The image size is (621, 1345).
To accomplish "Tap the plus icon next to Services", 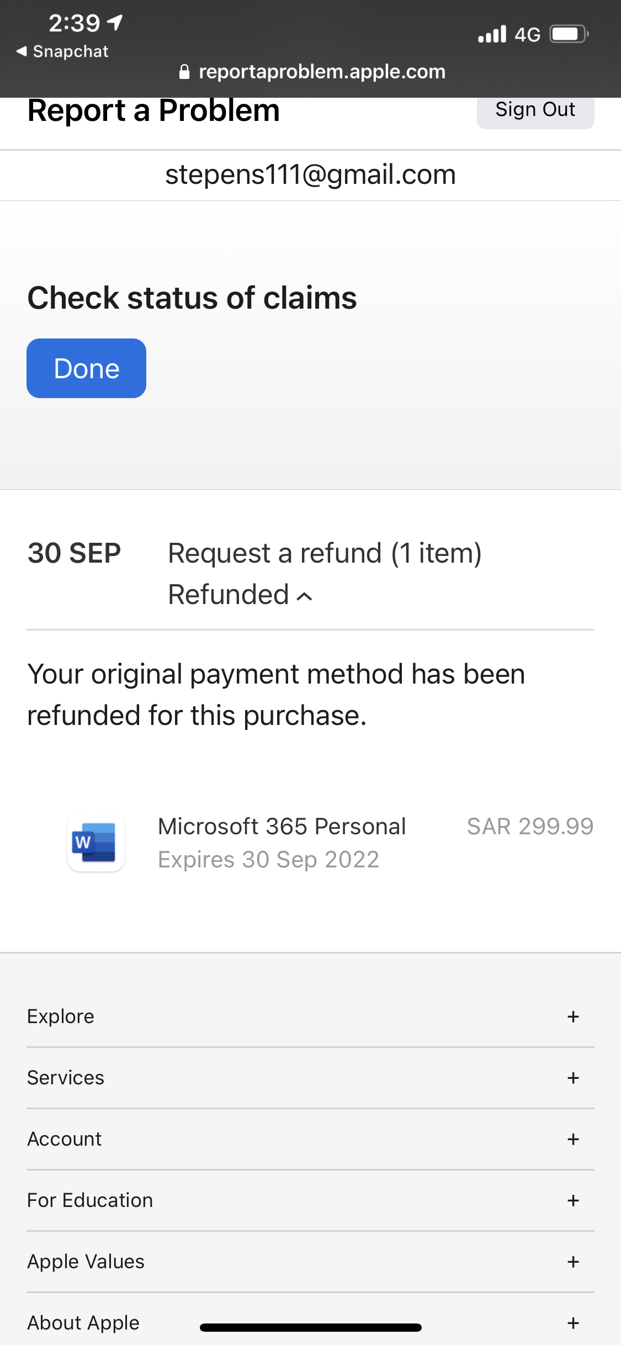I will (x=573, y=1078).
